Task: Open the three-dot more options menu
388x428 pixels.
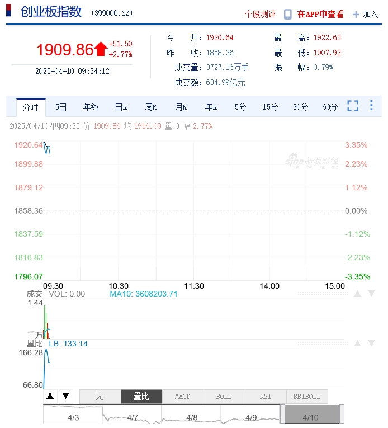Action: click(371, 106)
